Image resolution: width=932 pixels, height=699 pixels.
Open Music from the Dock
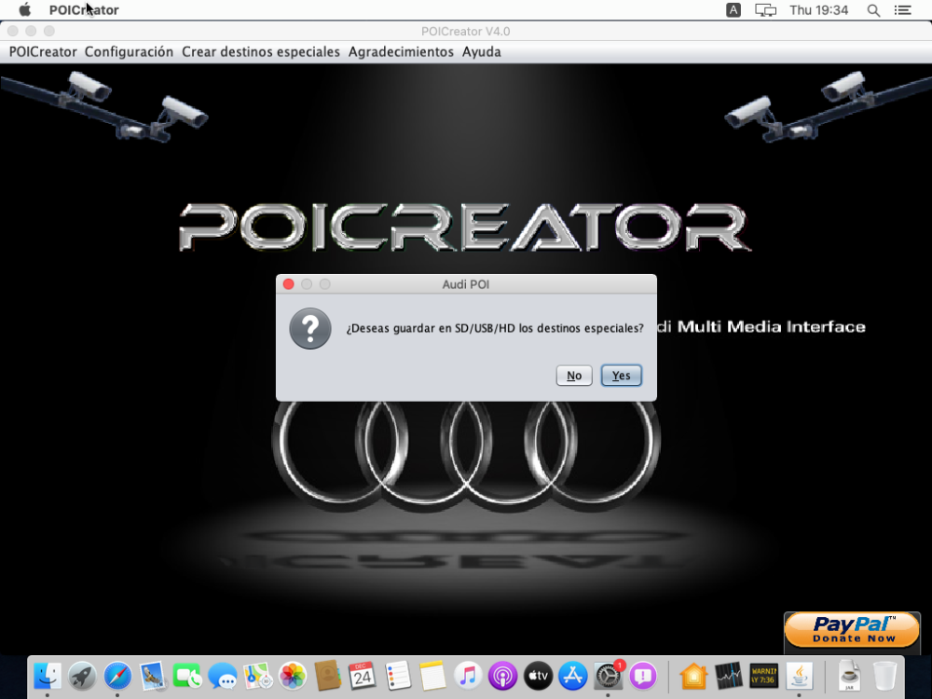pos(468,676)
